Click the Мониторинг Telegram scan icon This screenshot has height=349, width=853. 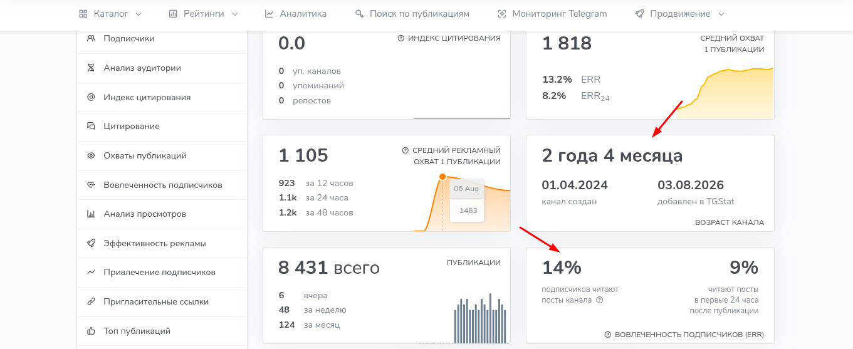(501, 14)
